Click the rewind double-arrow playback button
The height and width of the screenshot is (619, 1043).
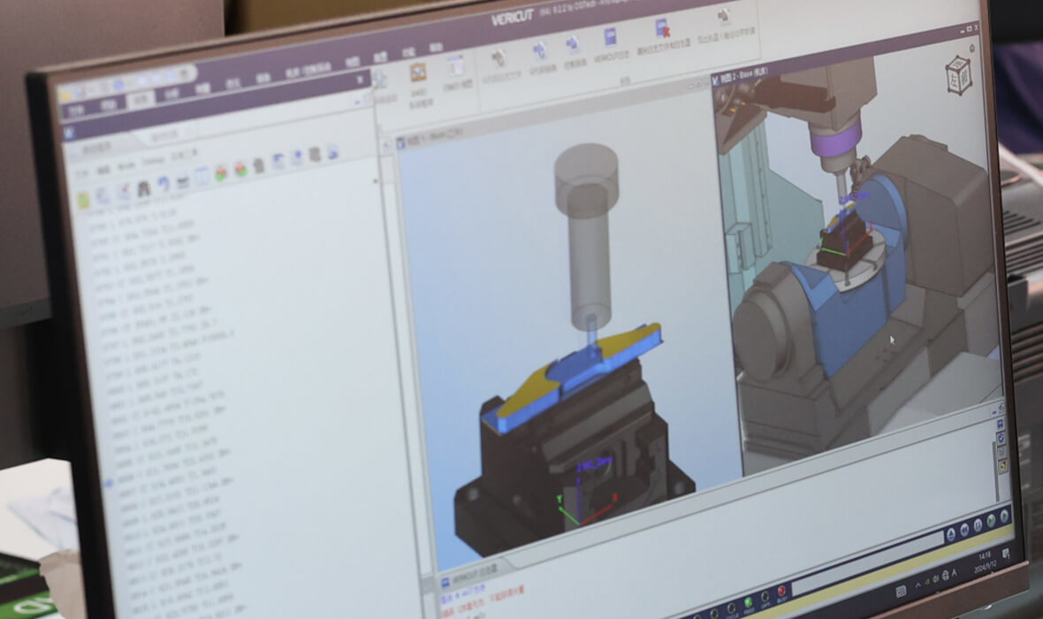pyautogui.click(x=964, y=531)
